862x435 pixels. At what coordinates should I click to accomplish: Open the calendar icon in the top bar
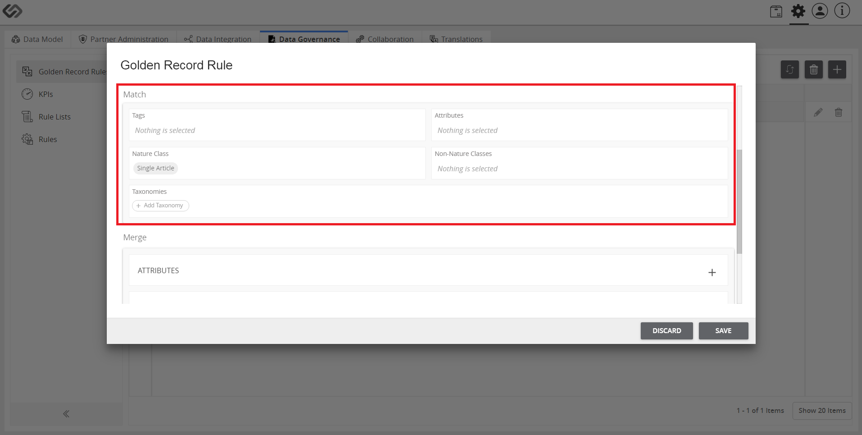pos(776,11)
